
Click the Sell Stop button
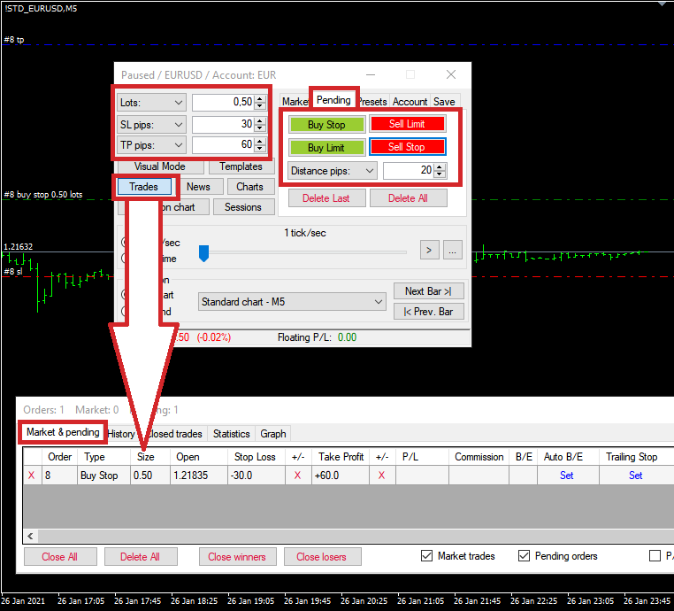(407, 147)
